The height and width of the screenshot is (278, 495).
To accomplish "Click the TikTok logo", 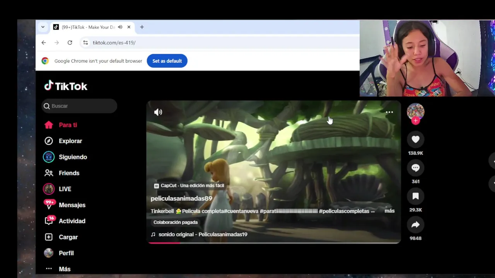I will click(66, 86).
